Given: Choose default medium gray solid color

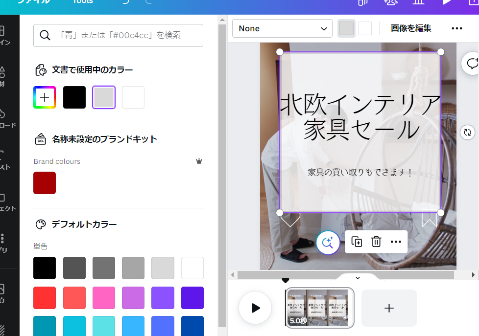Looking at the screenshot, I should point(104,268).
